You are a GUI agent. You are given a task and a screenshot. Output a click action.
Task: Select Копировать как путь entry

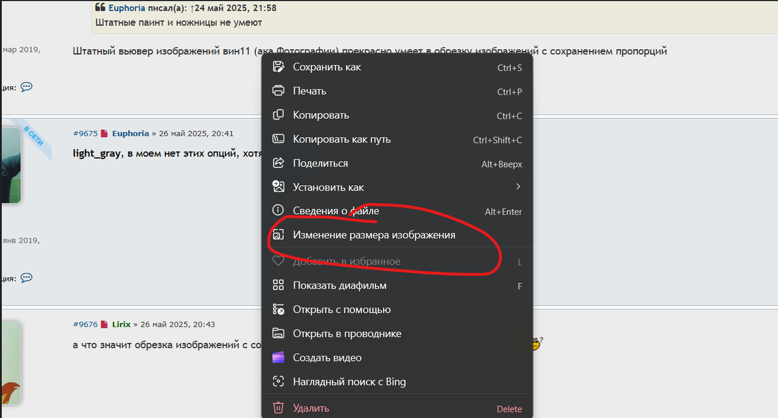pyautogui.click(x=398, y=139)
